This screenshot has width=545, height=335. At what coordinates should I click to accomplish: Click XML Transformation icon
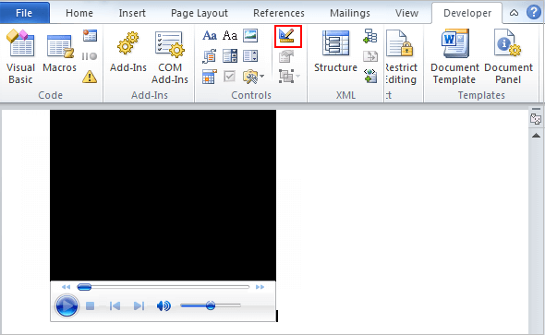[x=370, y=56]
